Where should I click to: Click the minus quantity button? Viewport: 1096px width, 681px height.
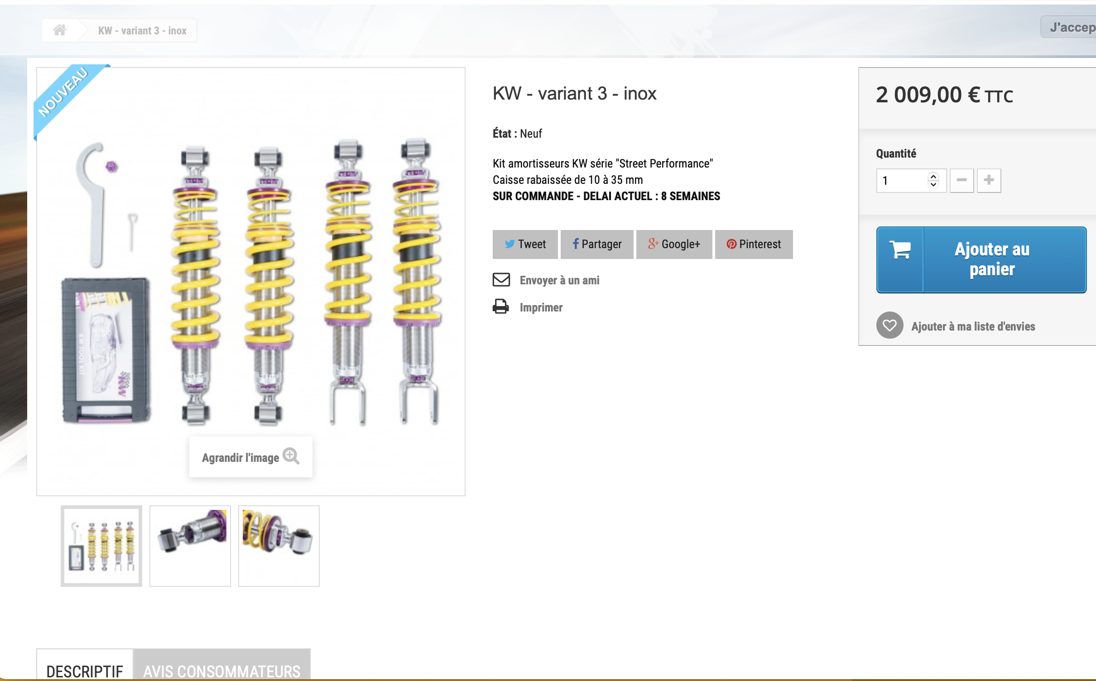(961, 181)
